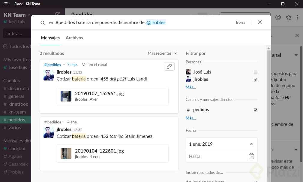Clear the 1 ene. 2019 date with x

[251, 144]
